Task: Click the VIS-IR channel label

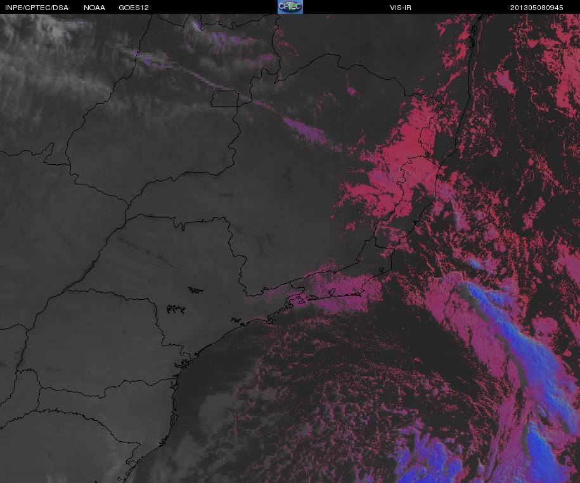Action: pos(401,8)
